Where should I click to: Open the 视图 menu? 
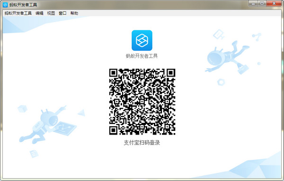point(51,13)
